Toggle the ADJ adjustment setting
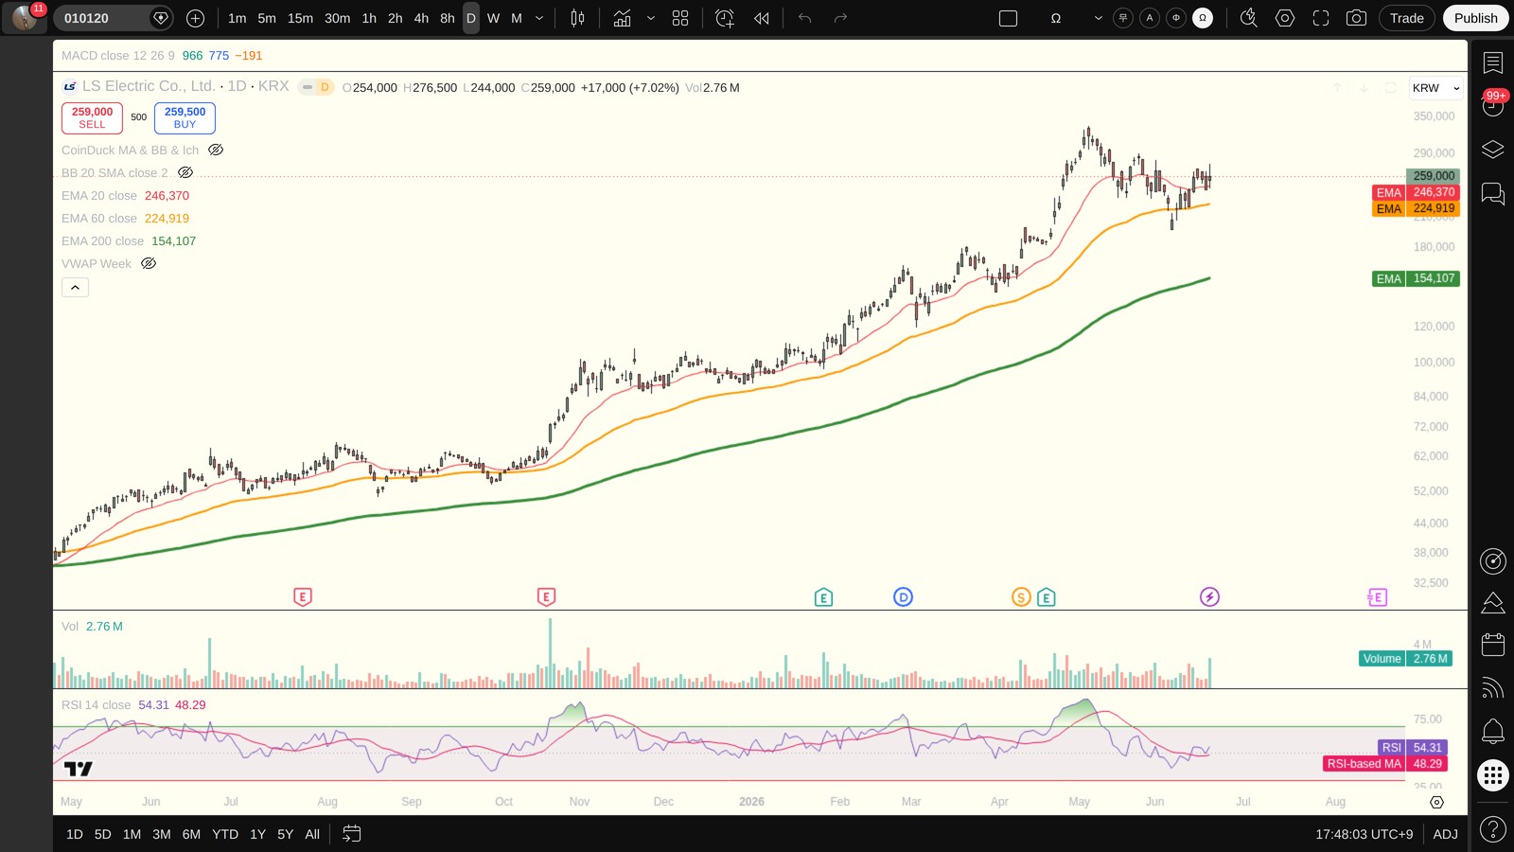1514x852 pixels. pos(1445,834)
